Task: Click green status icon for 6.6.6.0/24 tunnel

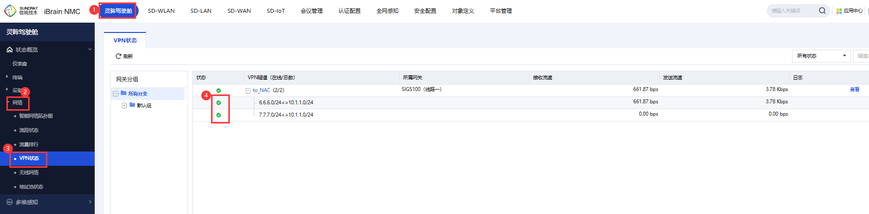Action: coord(218,103)
